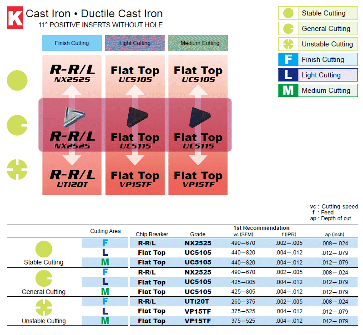363x335 pixels.
Task: Click the Unstable Cutting legend icon
Action: [288, 44]
